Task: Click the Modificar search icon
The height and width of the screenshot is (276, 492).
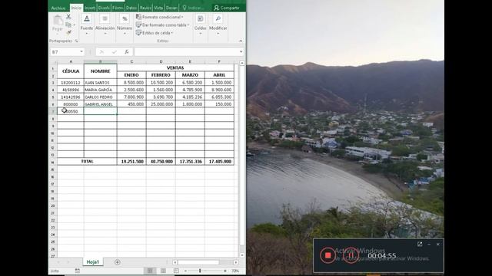Action: coord(218,18)
